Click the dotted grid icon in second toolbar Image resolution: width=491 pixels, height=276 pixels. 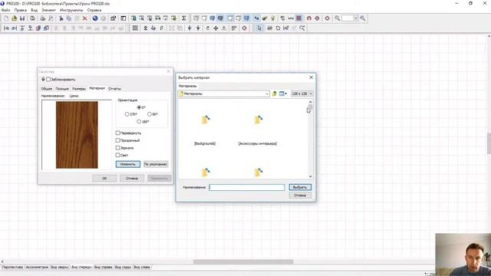[x=135, y=28]
